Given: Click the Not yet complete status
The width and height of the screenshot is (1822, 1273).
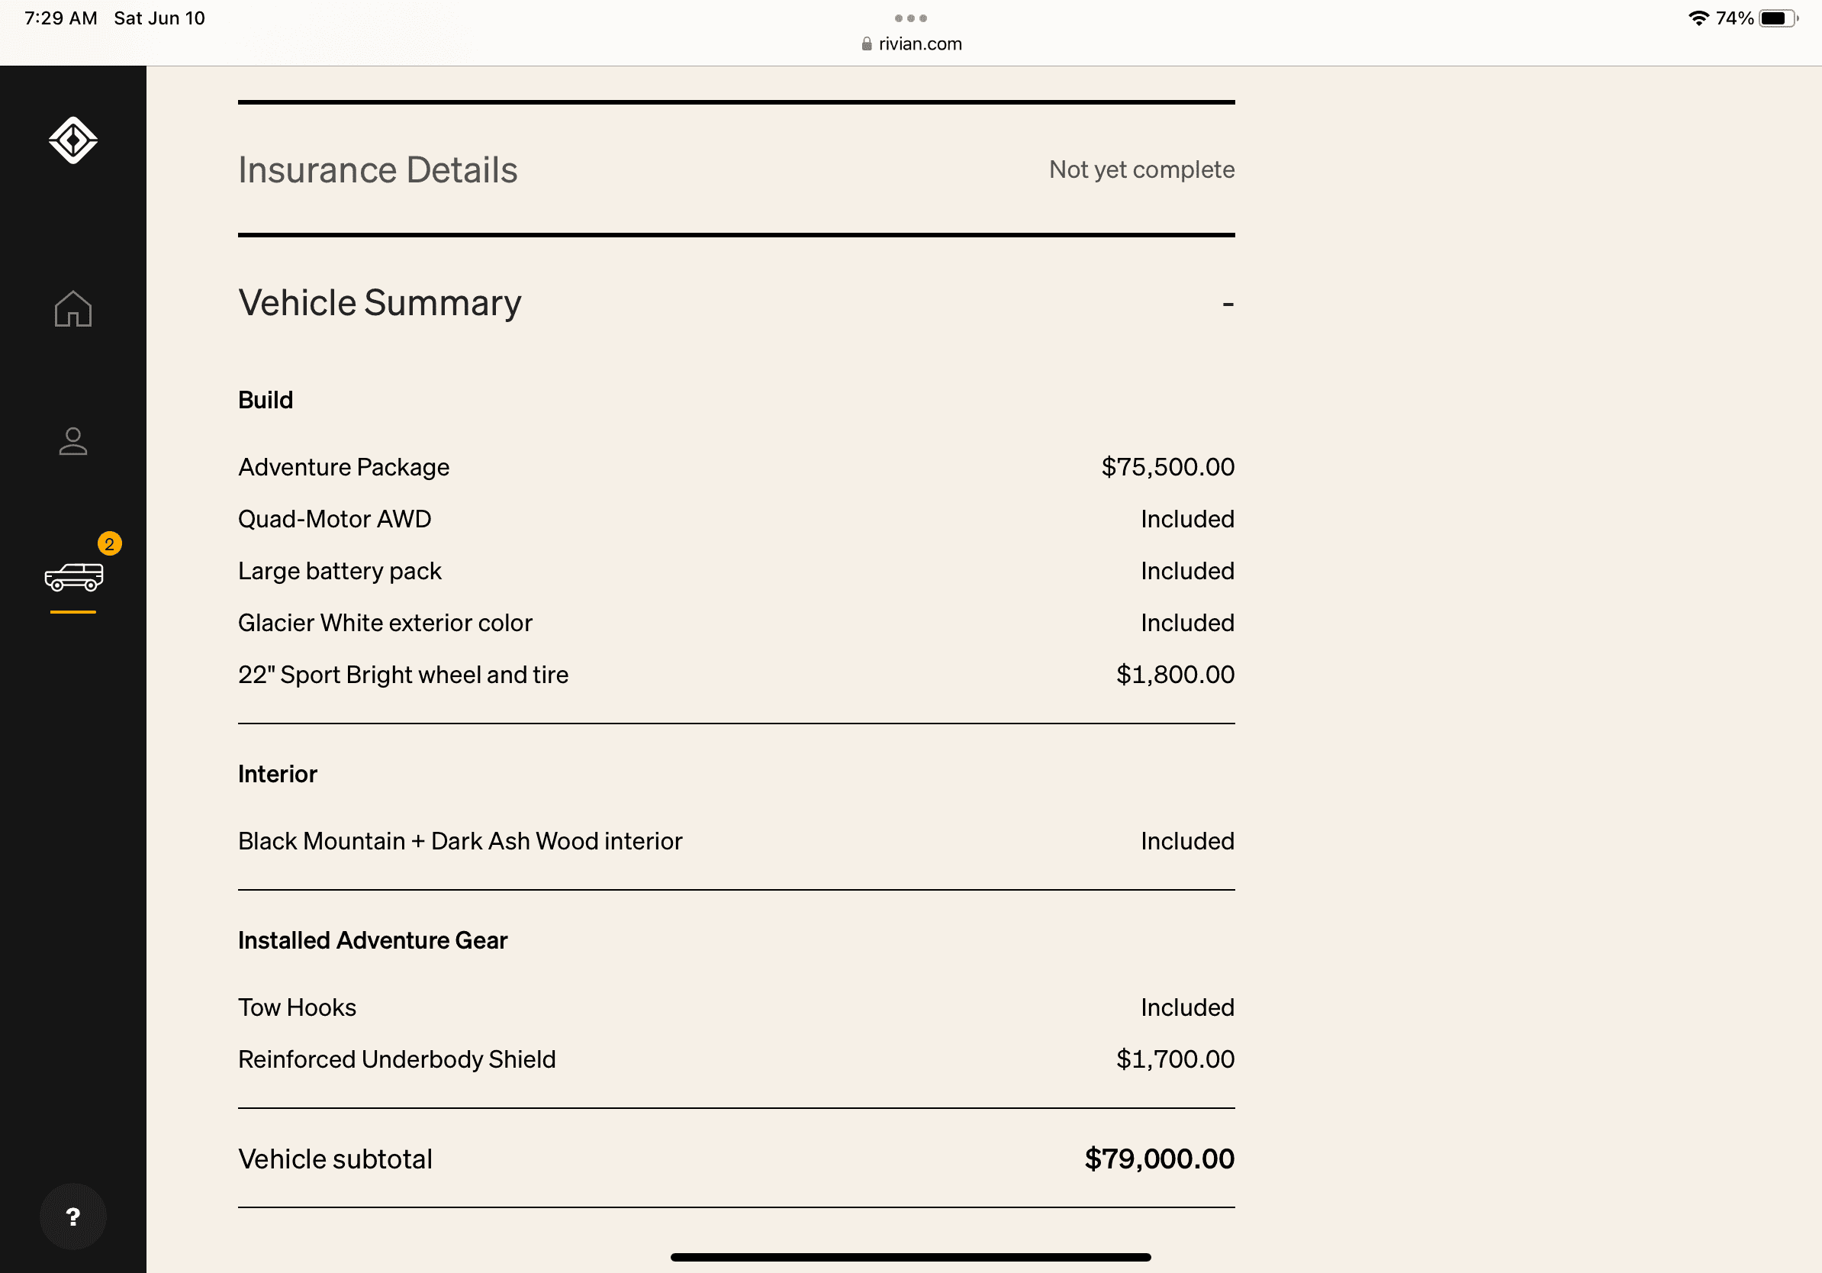Looking at the screenshot, I should click(x=1142, y=170).
